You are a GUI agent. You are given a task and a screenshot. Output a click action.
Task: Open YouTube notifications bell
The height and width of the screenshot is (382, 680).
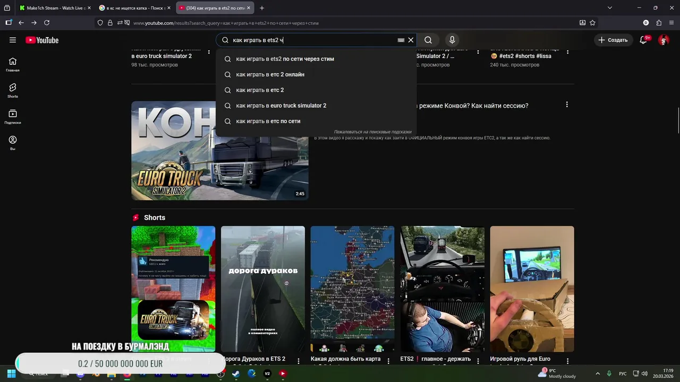pyautogui.click(x=643, y=40)
